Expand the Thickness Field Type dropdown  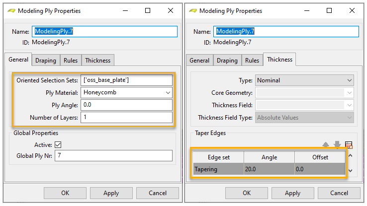[304, 118]
